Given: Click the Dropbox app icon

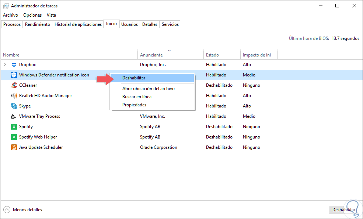Looking at the screenshot, I should pos(14,65).
